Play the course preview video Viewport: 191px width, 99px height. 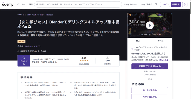(x=150, y=25)
